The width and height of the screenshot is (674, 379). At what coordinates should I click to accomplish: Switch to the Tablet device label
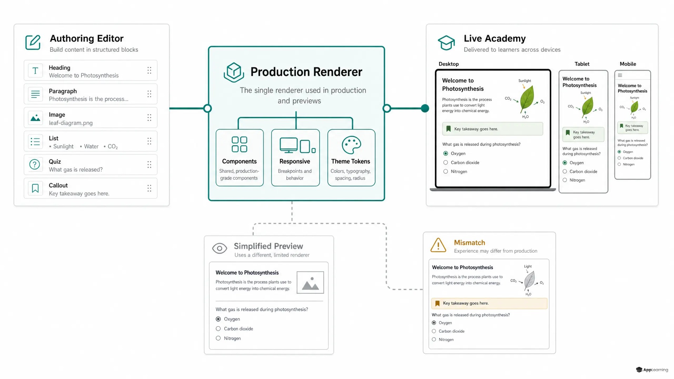pyautogui.click(x=582, y=64)
